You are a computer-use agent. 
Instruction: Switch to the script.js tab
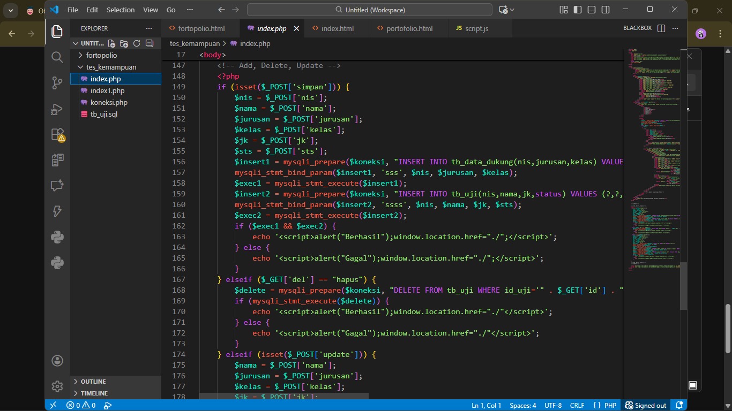click(x=476, y=28)
